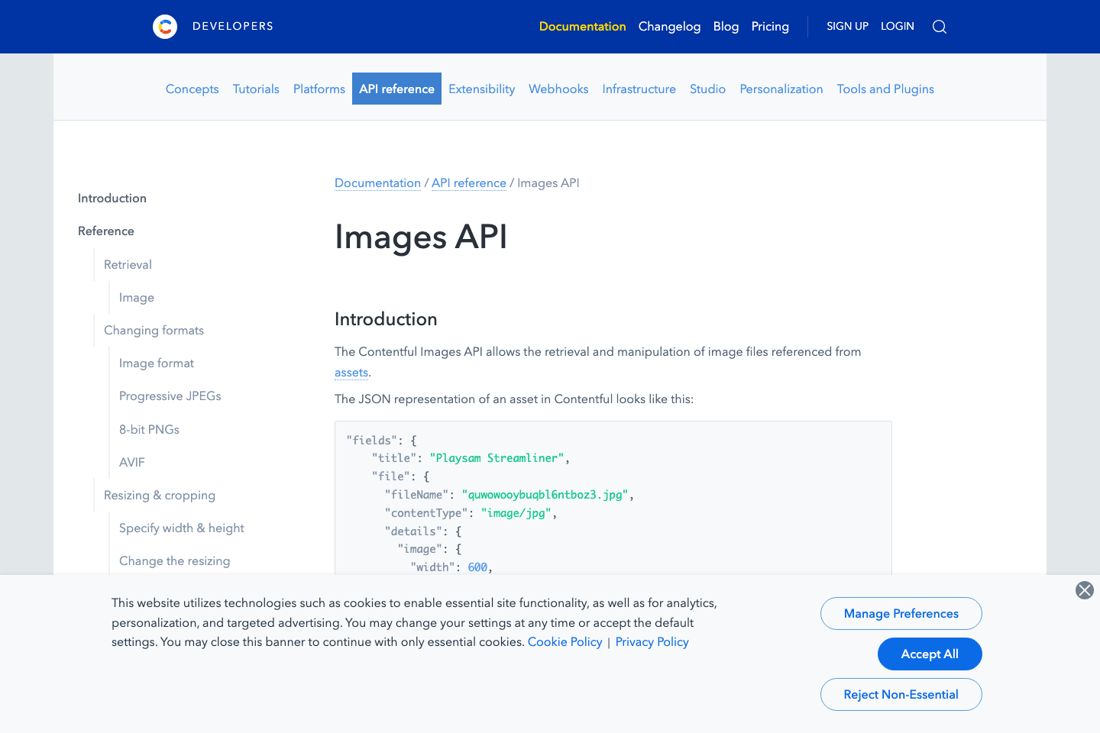The height and width of the screenshot is (733, 1100).
Task: Navigate via the API reference breadcrumb
Action: [468, 182]
